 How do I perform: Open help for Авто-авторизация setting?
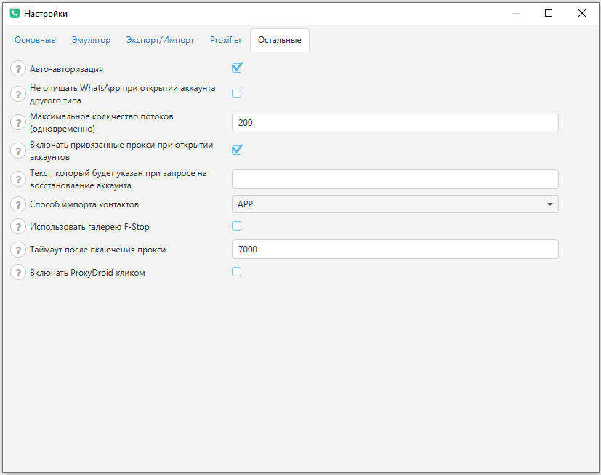[18, 69]
